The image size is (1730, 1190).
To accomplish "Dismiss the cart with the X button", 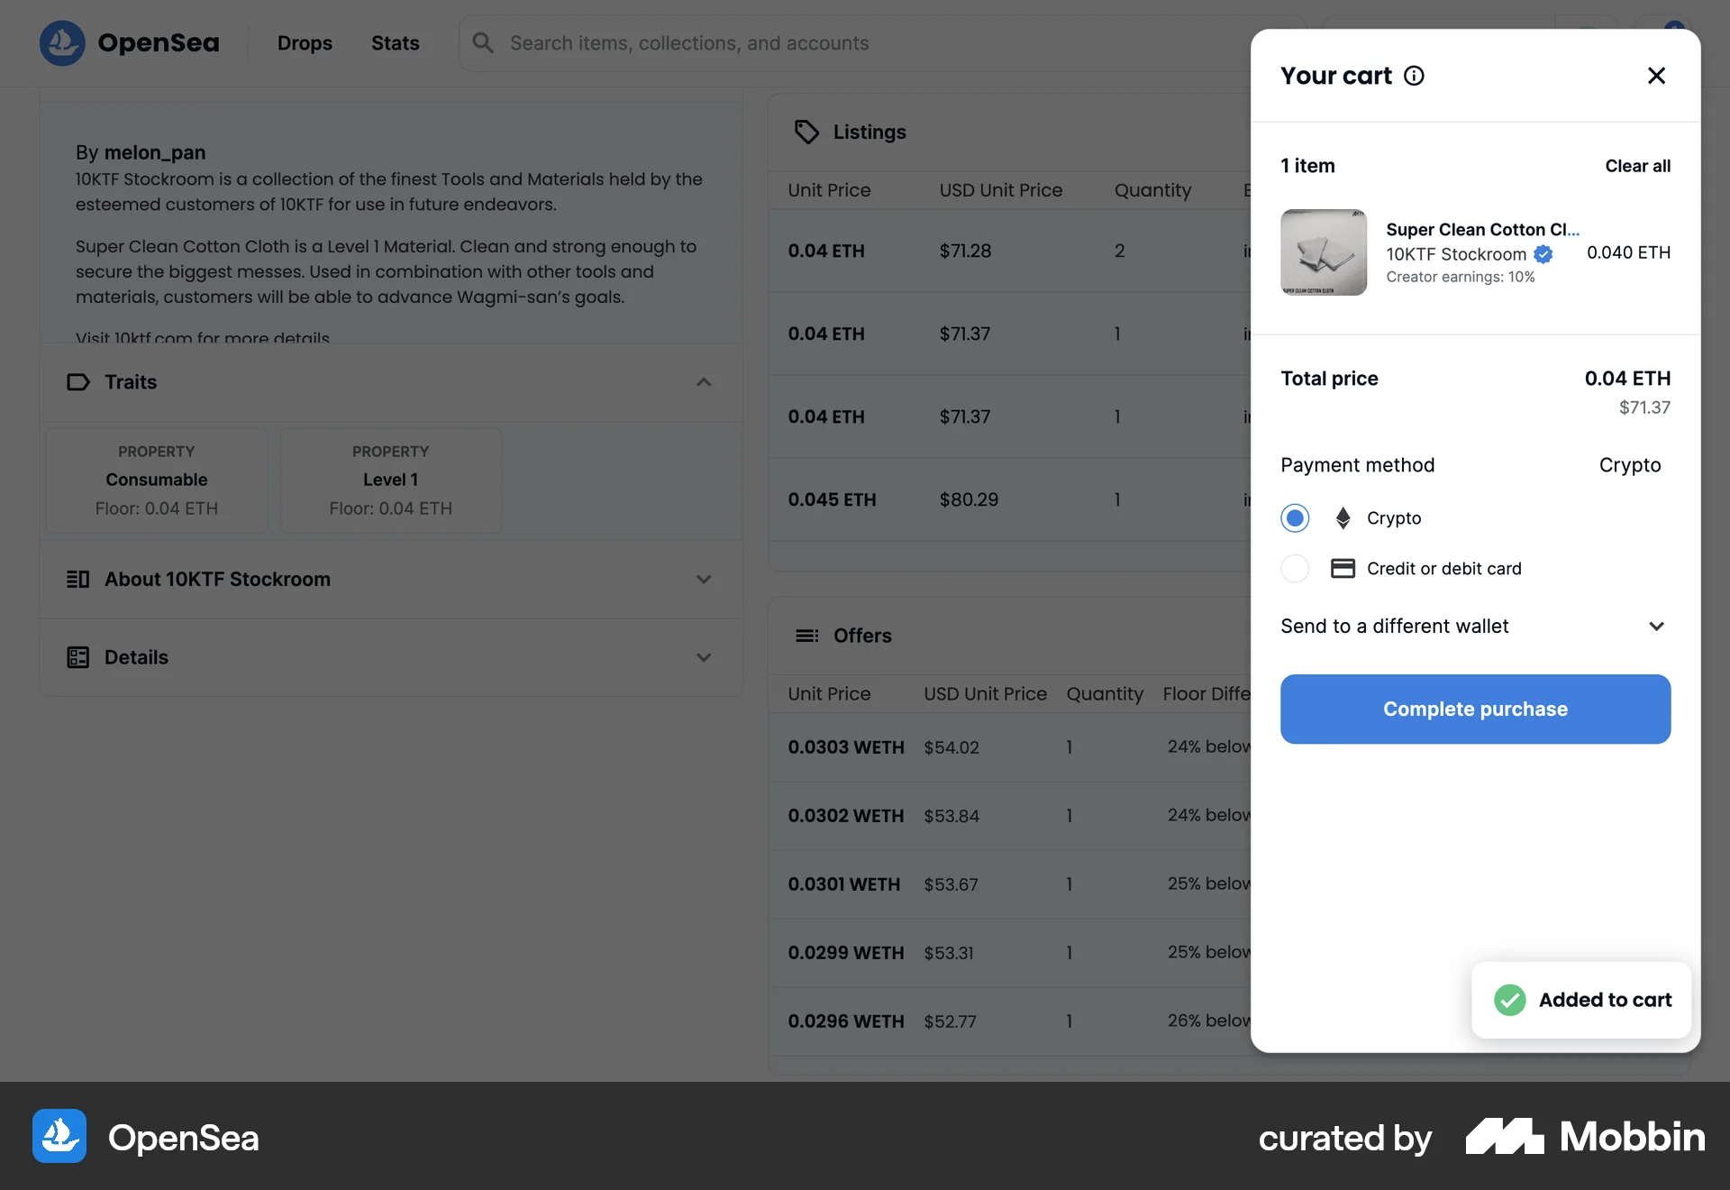I will 1656,76.
